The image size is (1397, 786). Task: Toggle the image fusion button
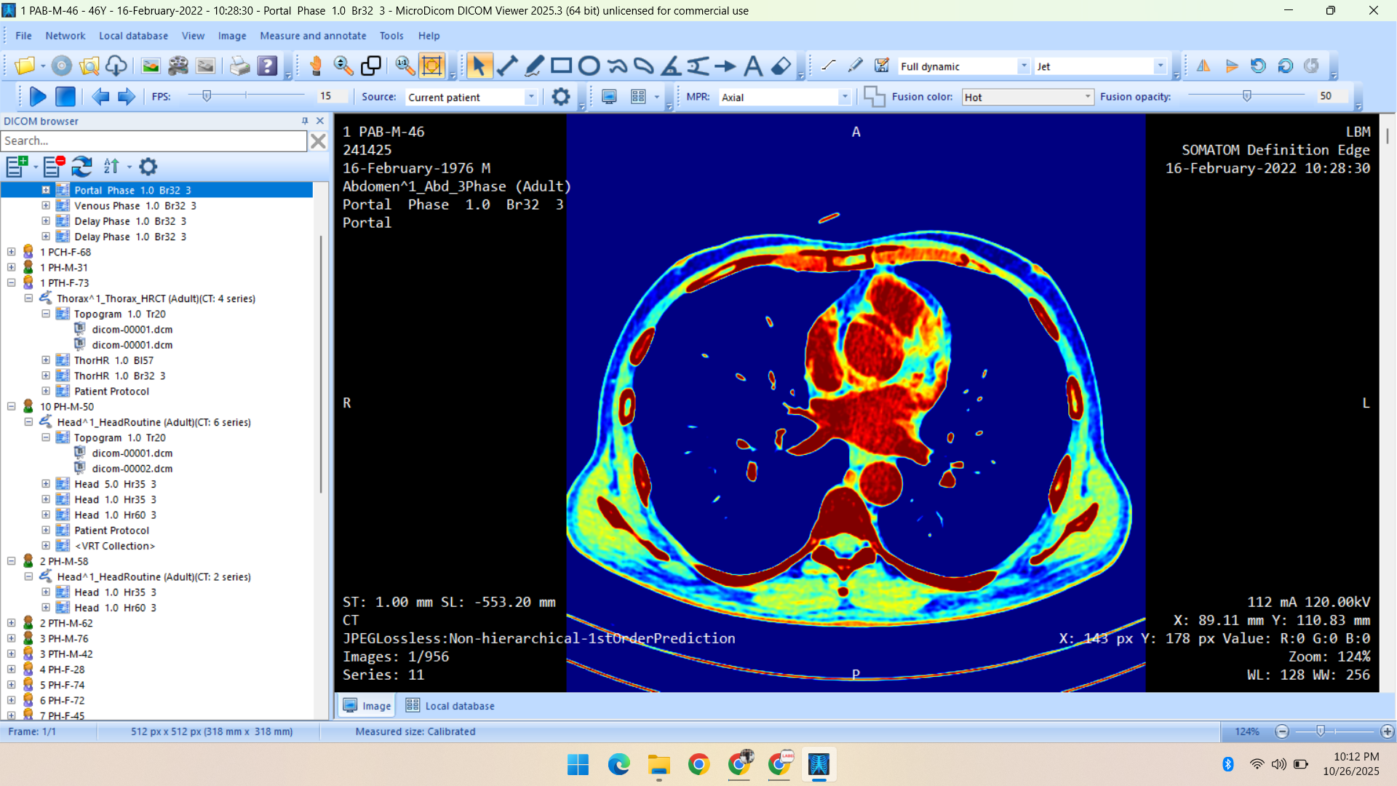(x=874, y=97)
